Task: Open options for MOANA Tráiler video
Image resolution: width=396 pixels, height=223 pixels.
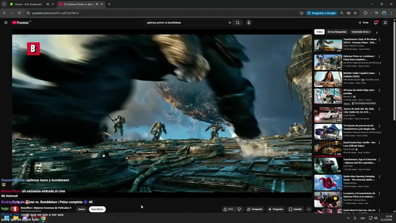Action: (379, 73)
